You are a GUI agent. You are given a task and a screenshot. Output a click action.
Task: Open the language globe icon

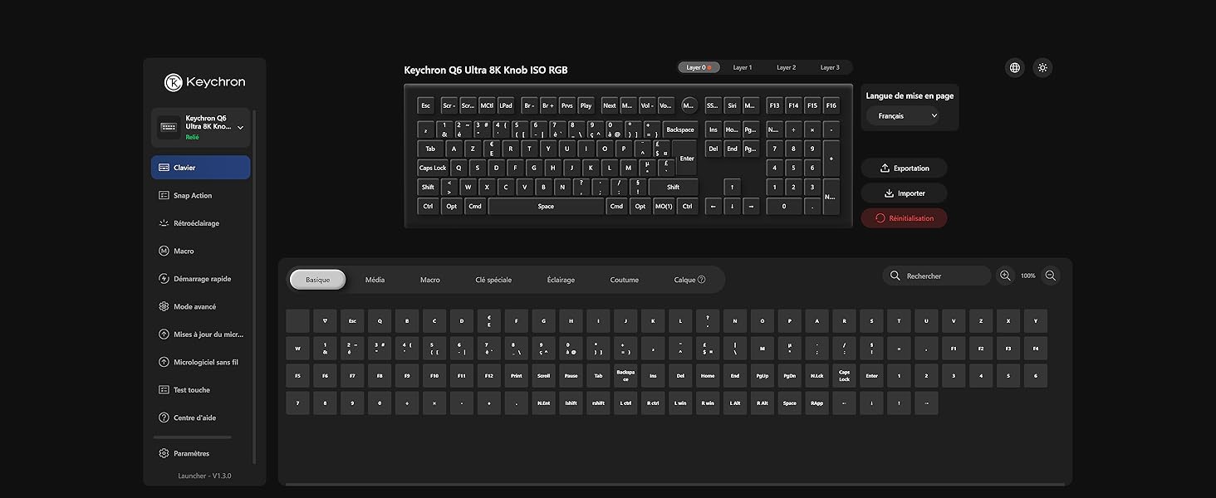pos(1015,68)
